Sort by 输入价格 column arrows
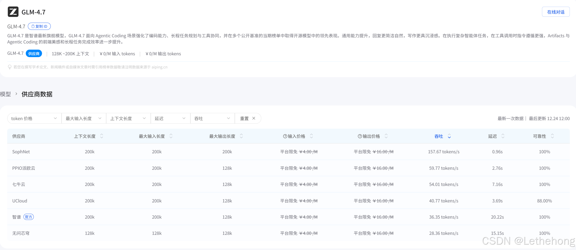The image size is (576, 250). click(x=311, y=136)
